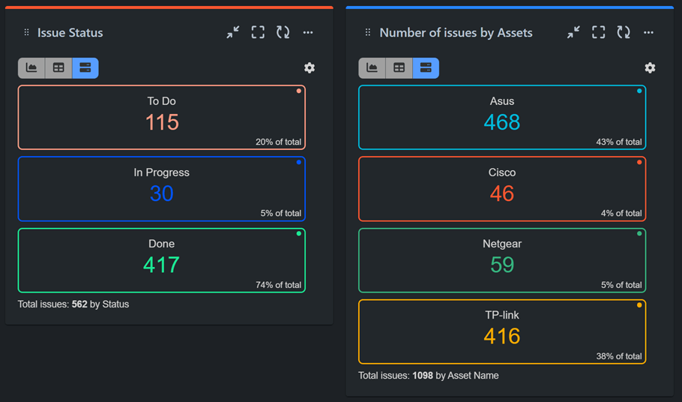Refresh the Issue Status gadget
682x402 pixels.
(x=283, y=32)
